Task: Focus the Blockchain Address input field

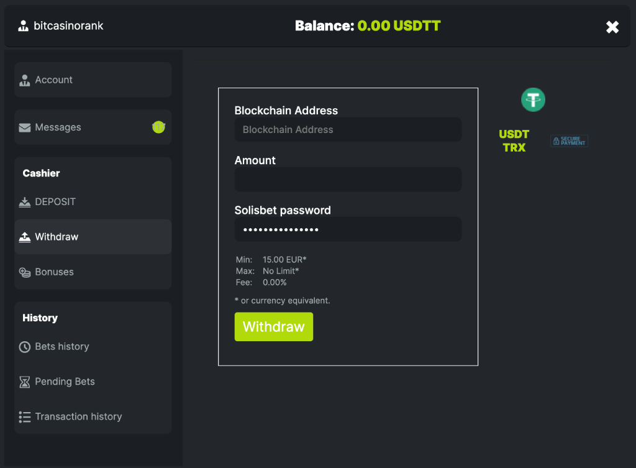Action: pos(348,130)
